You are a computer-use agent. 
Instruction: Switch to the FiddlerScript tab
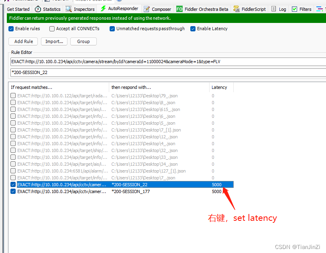[x=254, y=9]
